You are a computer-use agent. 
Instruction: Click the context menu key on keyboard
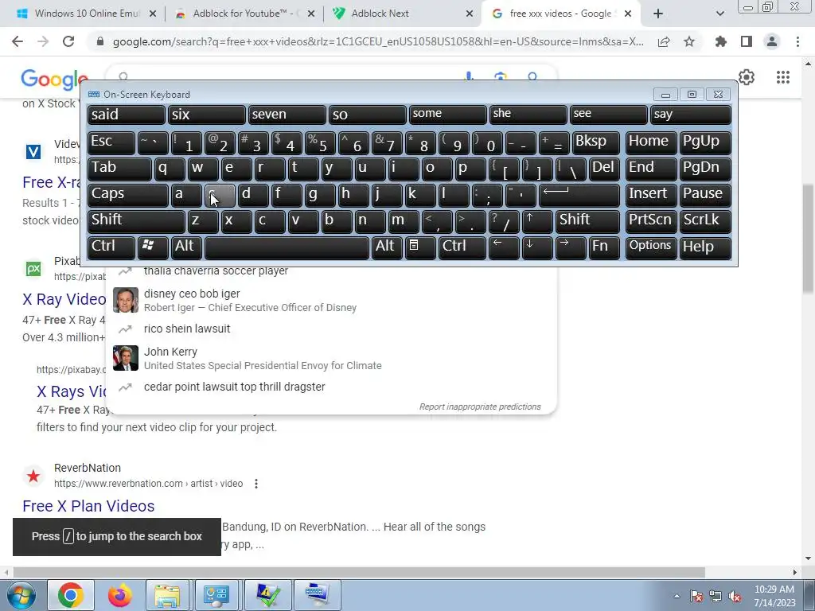coord(420,247)
